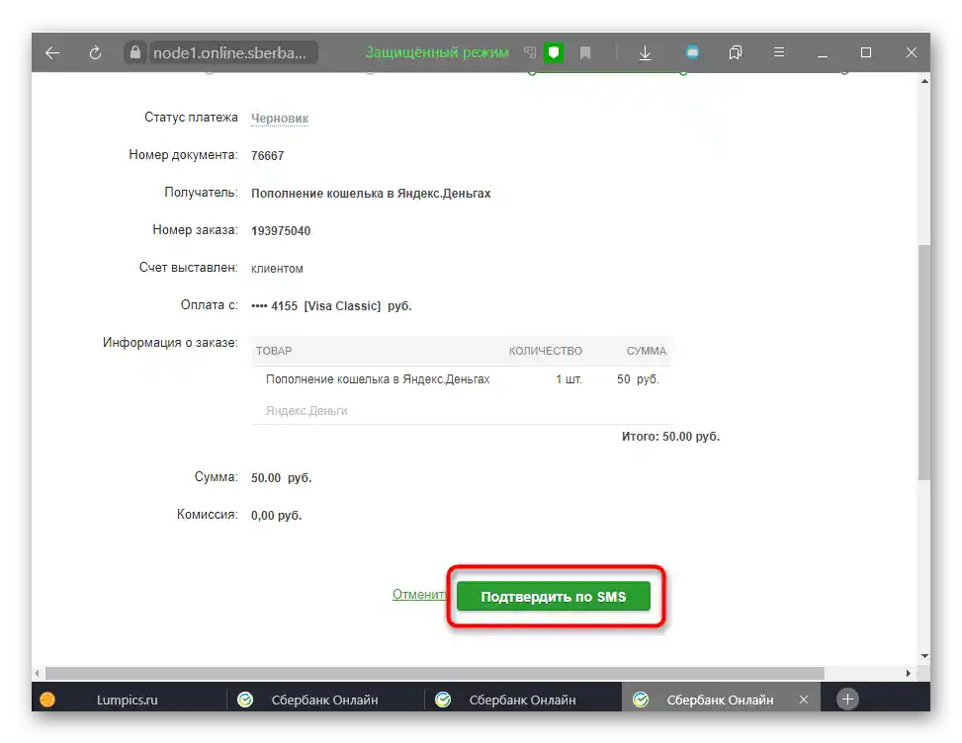Click the Итого: 50.00 руб. total

670,437
